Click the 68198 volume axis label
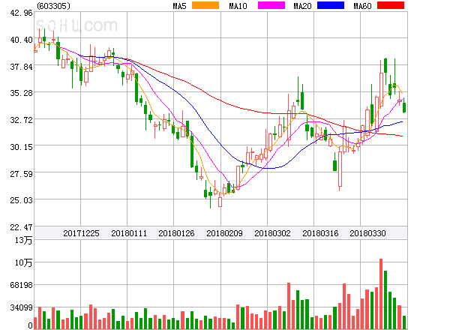The image size is (450, 330). coord(22,285)
